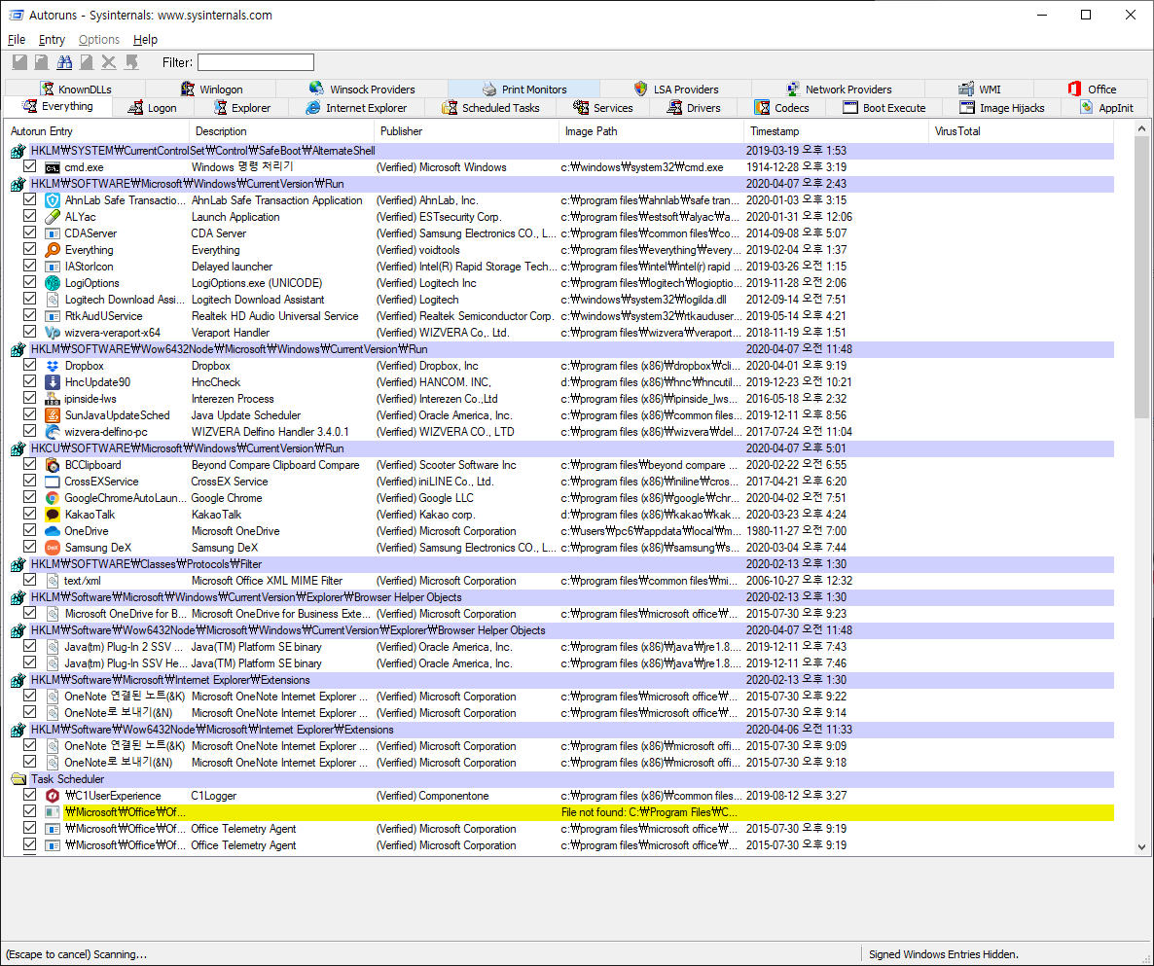Image resolution: width=1154 pixels, height=966 pixels.
Task: Click the Find binoculars toolbar icon
Action: pyautogui.click(x=64, y=62)
